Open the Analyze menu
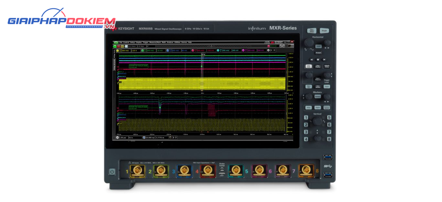The height and width of the screenshot is (202, 442). (x=170, y=42)
